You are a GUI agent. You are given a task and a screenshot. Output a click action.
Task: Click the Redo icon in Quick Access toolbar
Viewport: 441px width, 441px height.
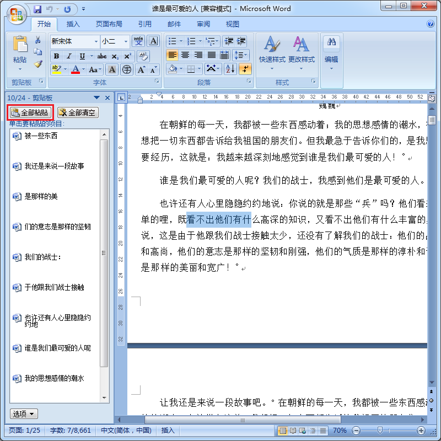(67, 9)
